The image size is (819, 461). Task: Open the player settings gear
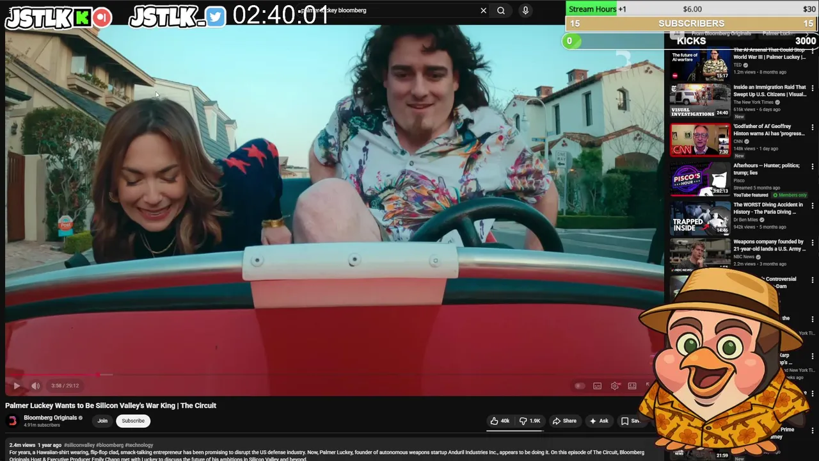pyautogui.click(x=615, y=385)
